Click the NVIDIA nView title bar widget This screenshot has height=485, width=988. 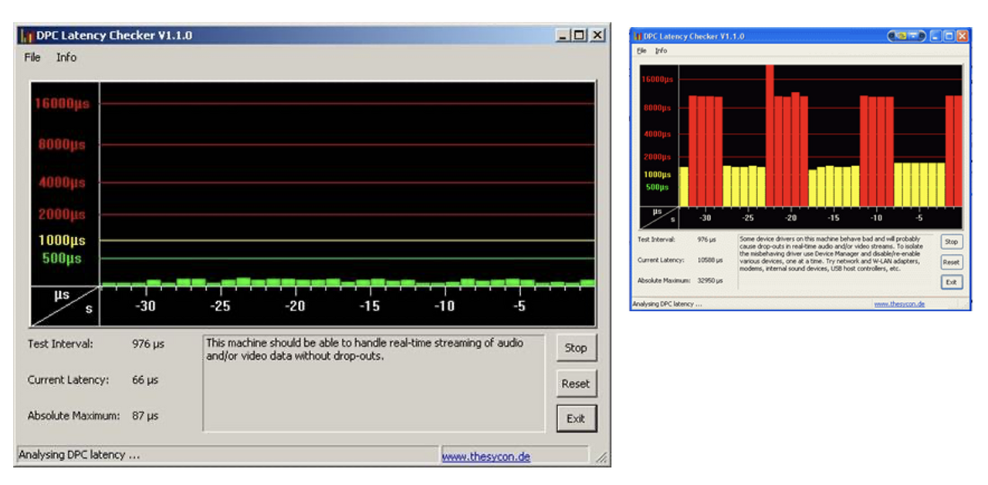(x=906, y=36)
